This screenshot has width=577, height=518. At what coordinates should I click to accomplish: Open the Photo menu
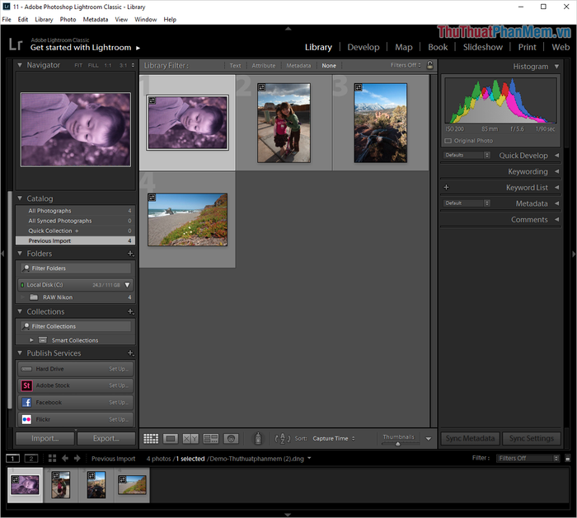68,20
